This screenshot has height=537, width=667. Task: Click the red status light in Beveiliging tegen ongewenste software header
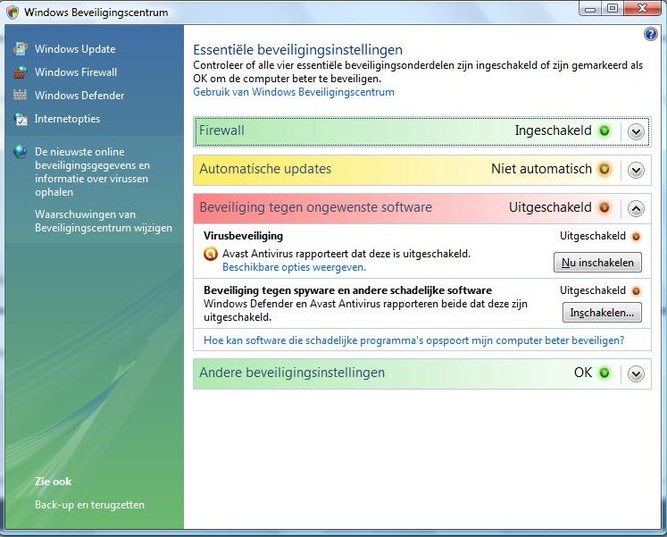coord(604,207)
